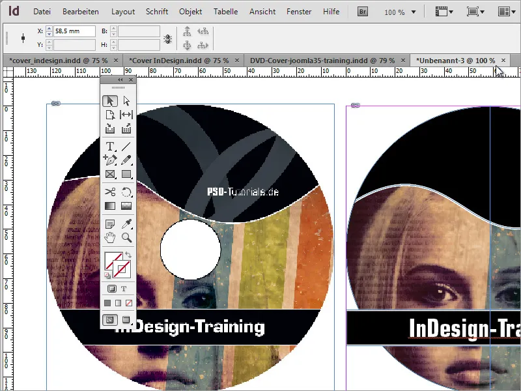Select the Content Collector tool
This screenshot has height=391, width=521.
pos(110,128)
